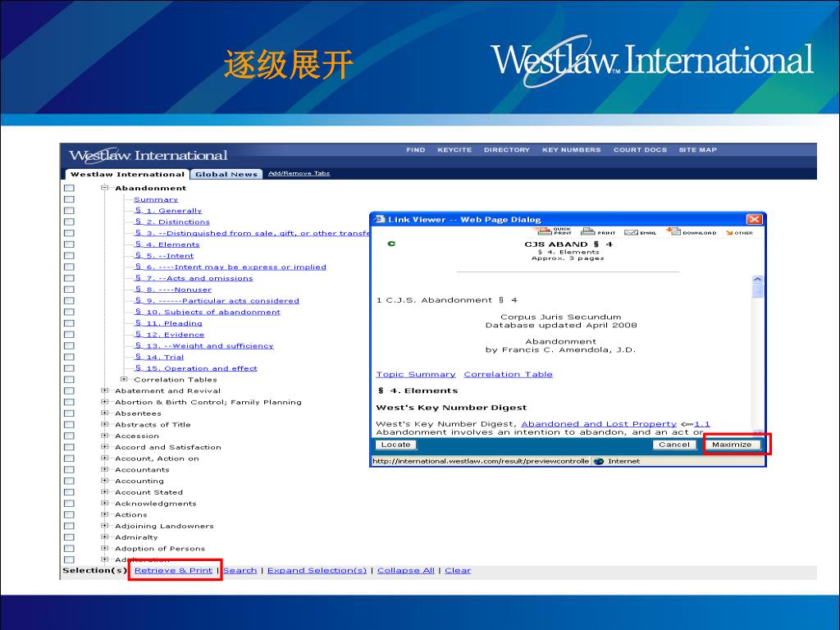840x630 pixels.
Task: Open KEY NUMBERS navigation item
Action: pyautogui.click(x=572, y=150)
